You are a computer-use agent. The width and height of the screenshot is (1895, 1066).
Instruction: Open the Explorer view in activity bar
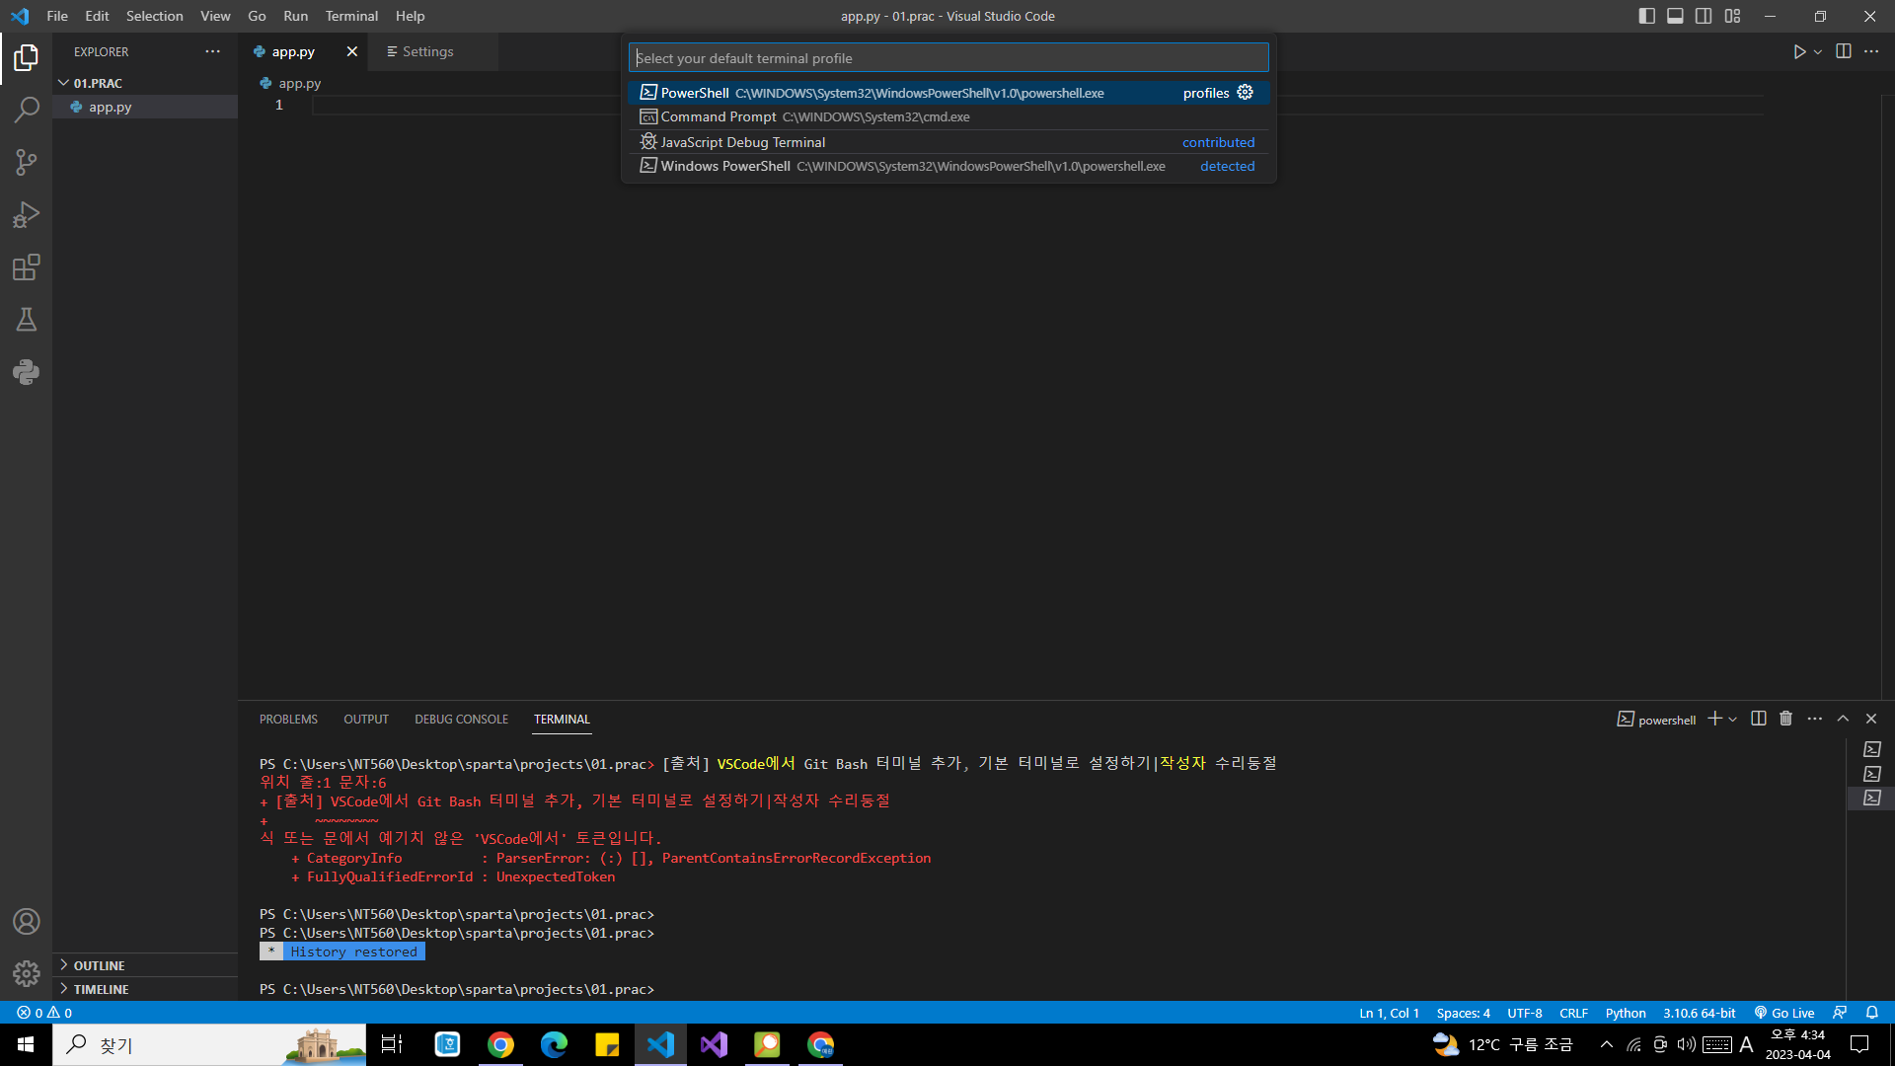(x=27, y=58)
